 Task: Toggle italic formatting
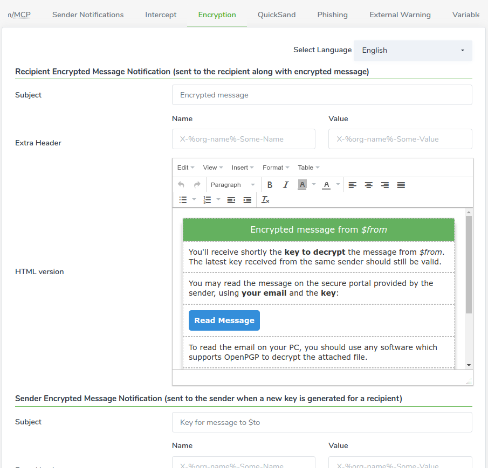(286, 185)
